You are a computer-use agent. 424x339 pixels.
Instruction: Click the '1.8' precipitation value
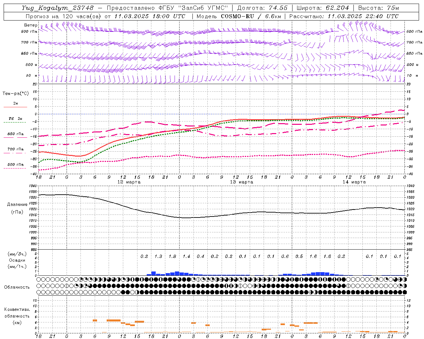pyautogui.click(x=172, y=257)
